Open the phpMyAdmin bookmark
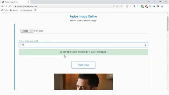This screenshot has width=169, height=95. pyautogui.click(x=26, y=10)
